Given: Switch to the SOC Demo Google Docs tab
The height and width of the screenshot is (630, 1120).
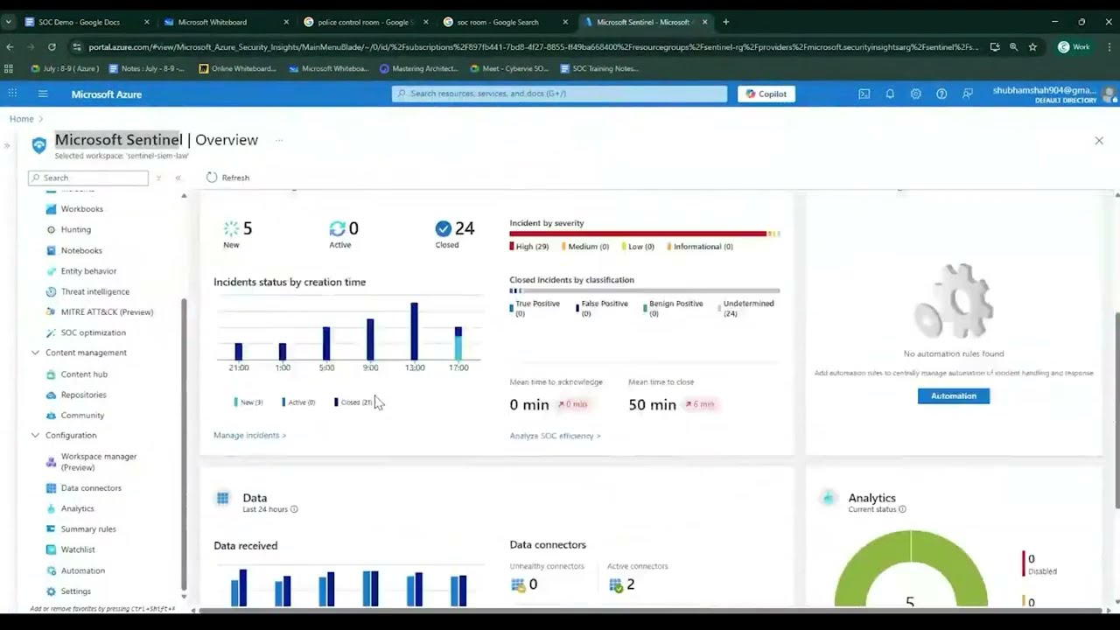Looking at the screenshot, I should tap(86, 22).
